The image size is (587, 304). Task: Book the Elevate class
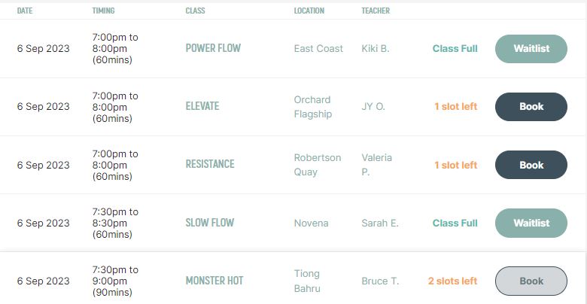coord(531,107)
